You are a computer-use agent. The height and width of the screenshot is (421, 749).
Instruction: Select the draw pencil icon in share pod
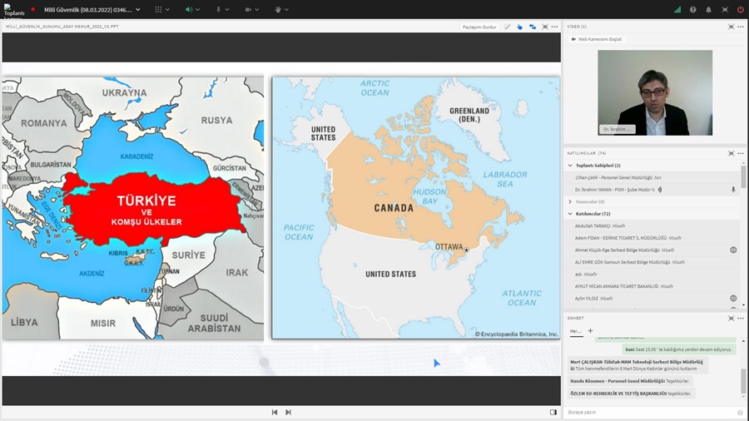coord(508,27)
